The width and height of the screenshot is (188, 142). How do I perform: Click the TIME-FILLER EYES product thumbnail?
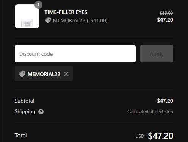pos(27,16)
